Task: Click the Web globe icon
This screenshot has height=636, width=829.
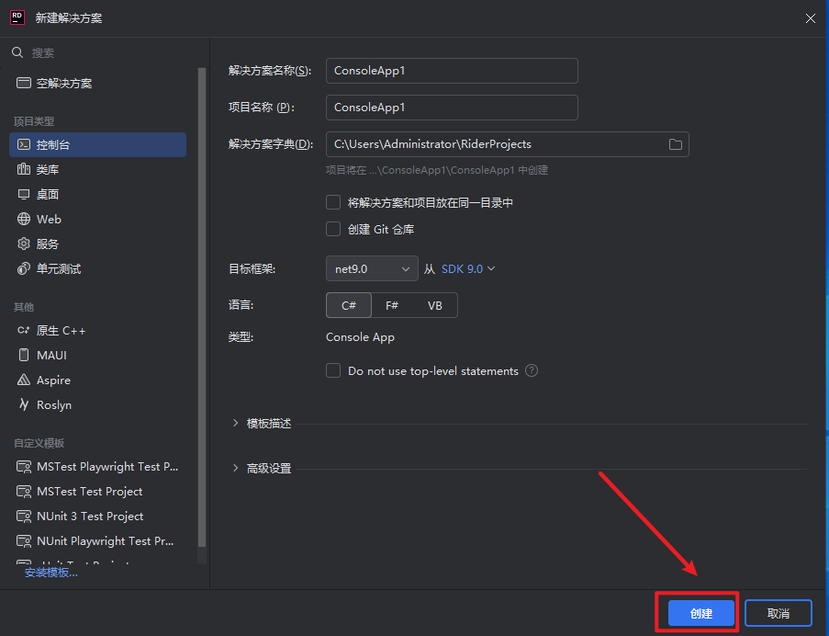Action: [24, 219]
